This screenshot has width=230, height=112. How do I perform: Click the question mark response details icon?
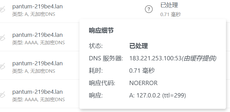coord(149,9)
